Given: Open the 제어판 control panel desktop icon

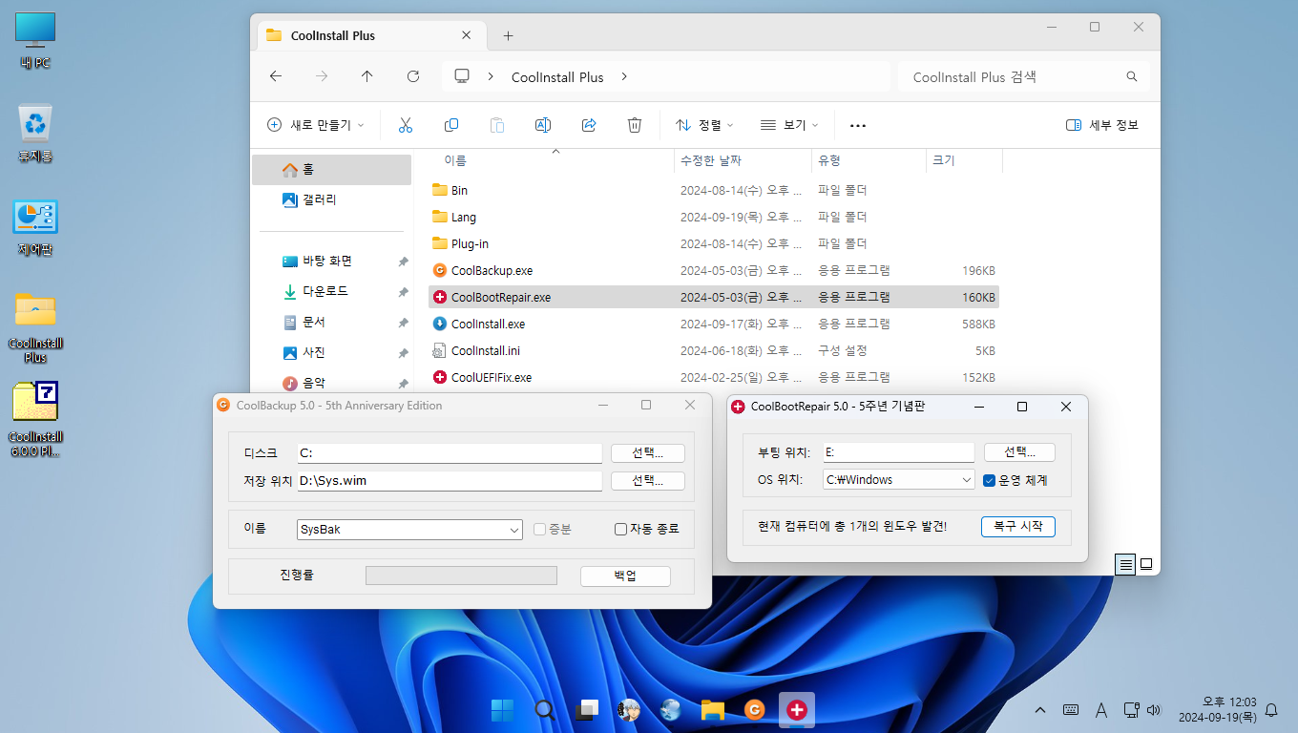Looking at the screenshot, I should click(x=35, y=227).
